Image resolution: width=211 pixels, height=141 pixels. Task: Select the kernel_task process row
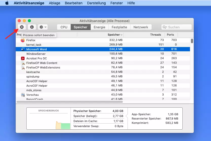click(103, 45)
